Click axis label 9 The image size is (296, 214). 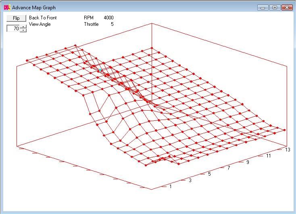248,162
